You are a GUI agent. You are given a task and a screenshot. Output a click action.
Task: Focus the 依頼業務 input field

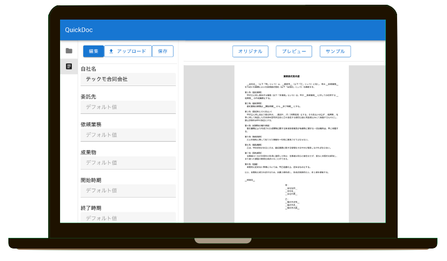tap(128, 135)
